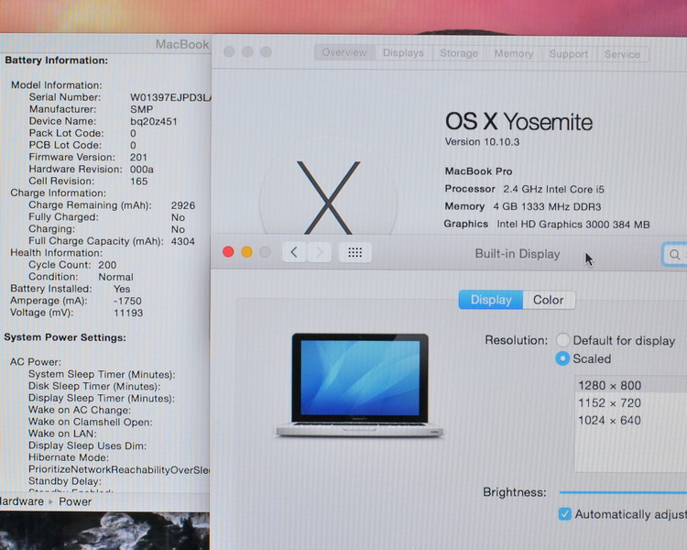Close the Built-in Display window with red button

tap(228, 252)
